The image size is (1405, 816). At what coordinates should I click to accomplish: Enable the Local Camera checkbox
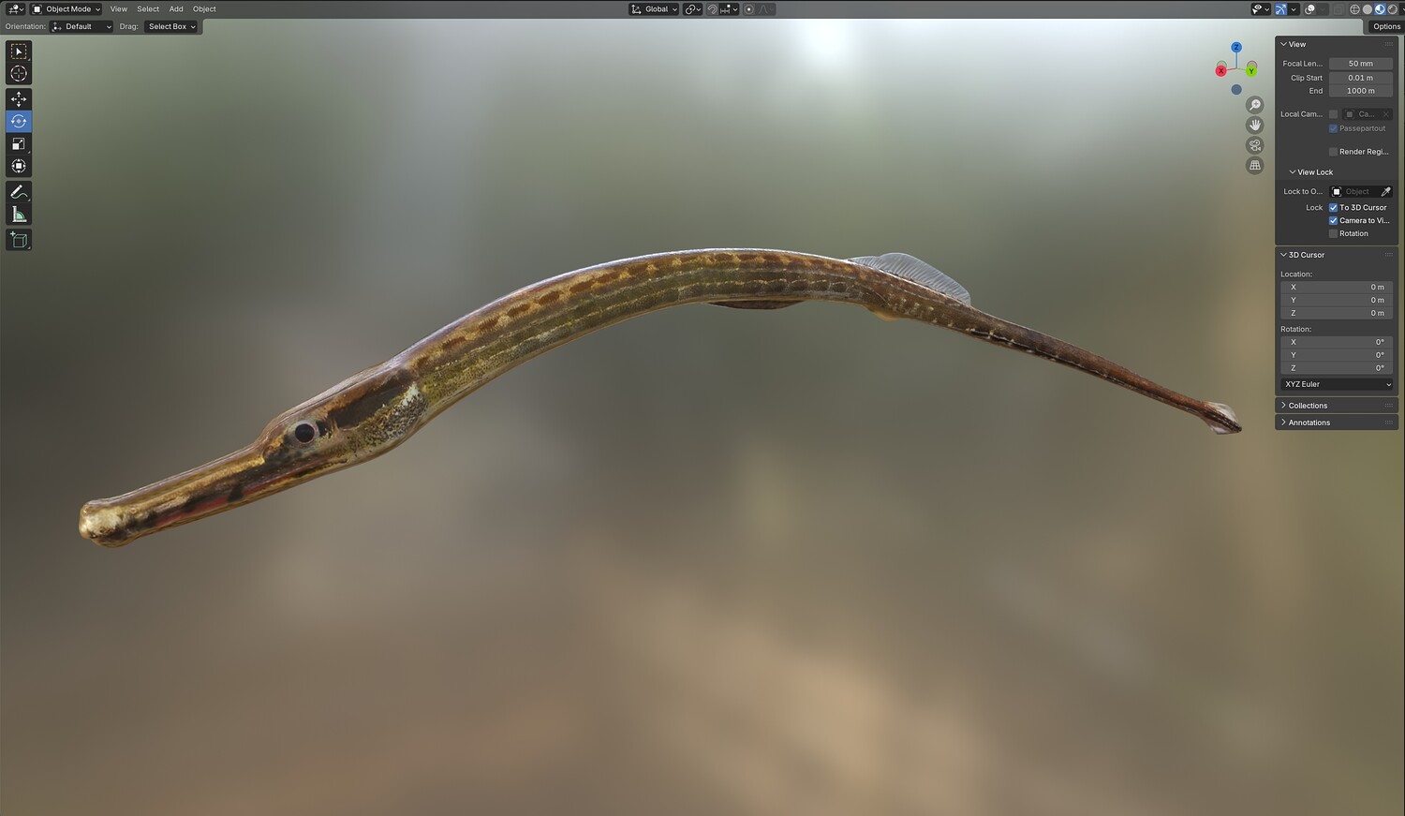[x=1333, y=114]
